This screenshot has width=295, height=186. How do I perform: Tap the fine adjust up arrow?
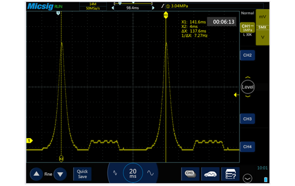click(36, 174)
